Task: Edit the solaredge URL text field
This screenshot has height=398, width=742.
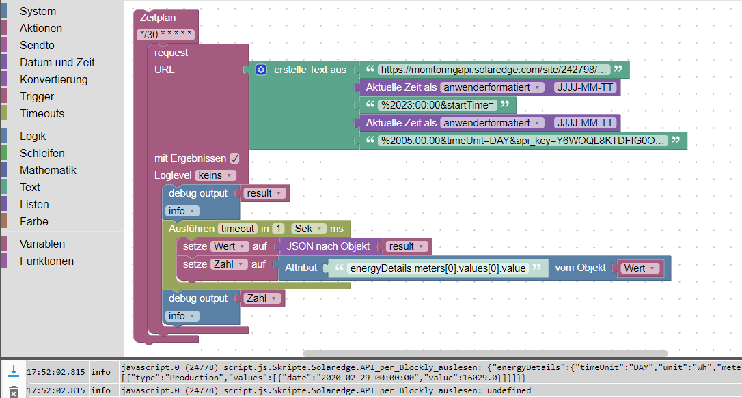Action: [493, 70]
